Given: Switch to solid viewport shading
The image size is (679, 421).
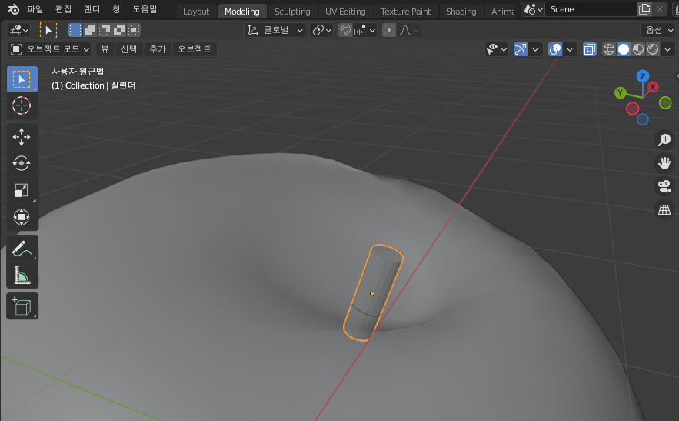Looking at the screenshot, I should tap(624, 49).
